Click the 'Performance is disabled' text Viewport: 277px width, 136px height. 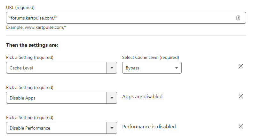coord(149,126)
